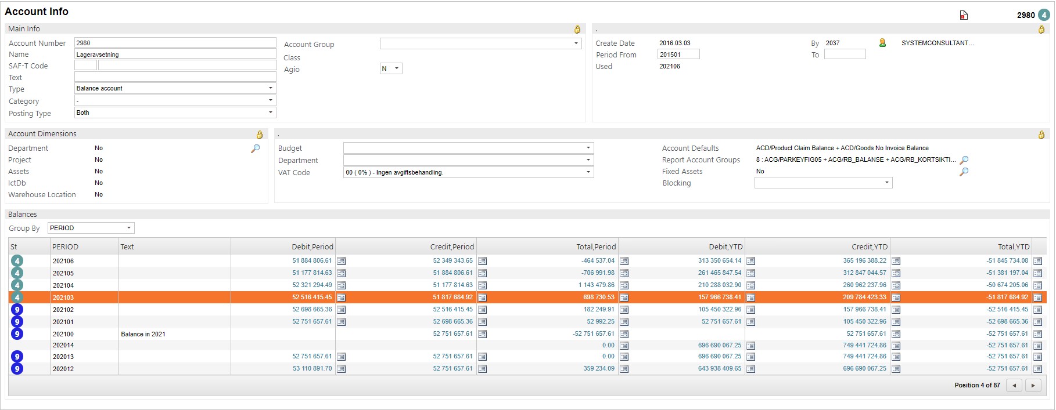Click the status 4 badge for period 202104

coord(17,285)
